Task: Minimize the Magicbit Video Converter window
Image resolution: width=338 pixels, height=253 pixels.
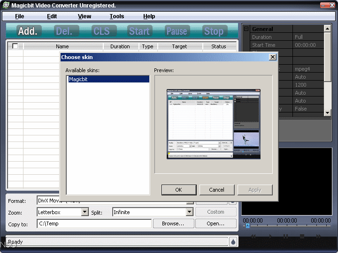Action: [323, 5]
